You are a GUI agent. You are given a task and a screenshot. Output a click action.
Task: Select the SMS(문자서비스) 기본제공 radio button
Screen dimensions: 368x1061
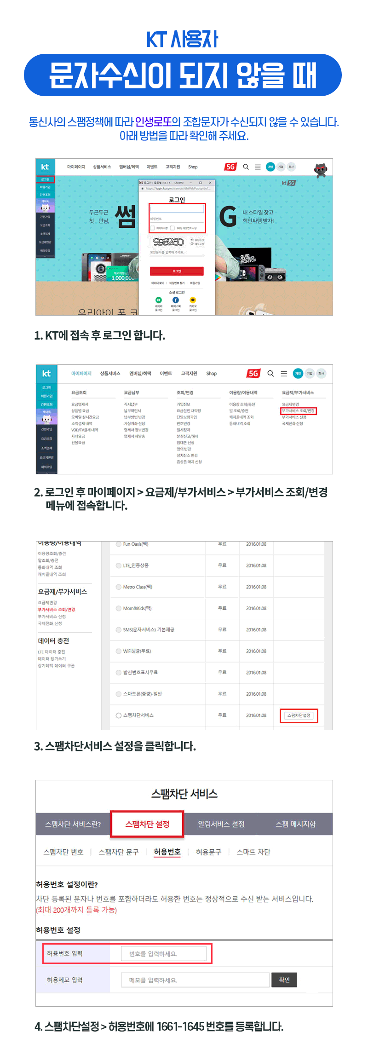coord(119,630)
